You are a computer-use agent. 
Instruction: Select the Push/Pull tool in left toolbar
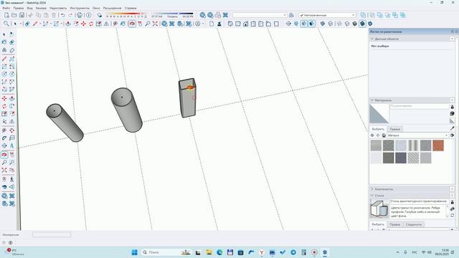click(x=11, y=98)
